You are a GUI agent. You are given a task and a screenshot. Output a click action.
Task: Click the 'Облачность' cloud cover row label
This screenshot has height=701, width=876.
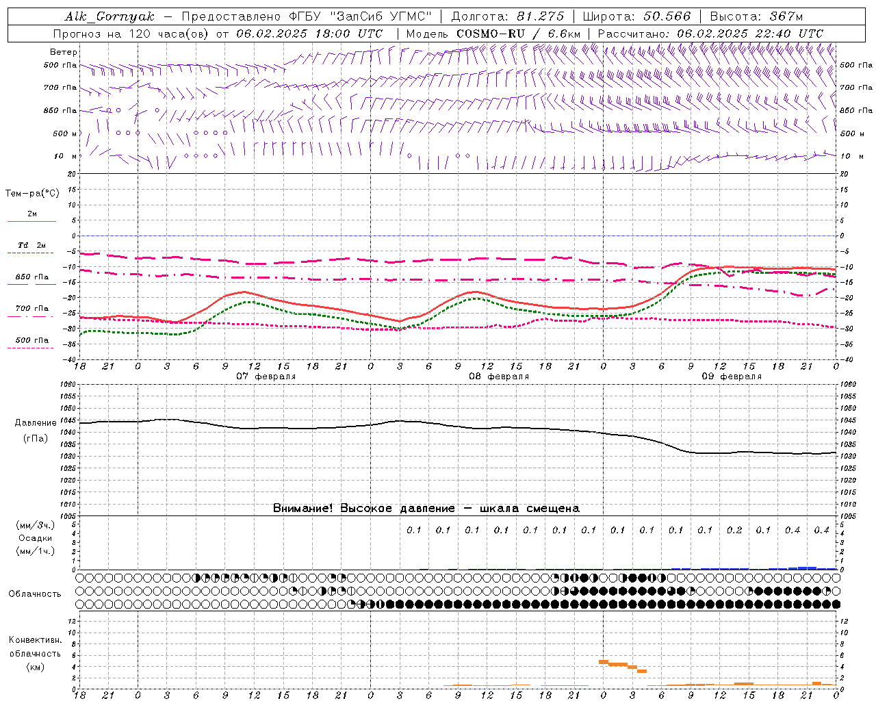35,594
